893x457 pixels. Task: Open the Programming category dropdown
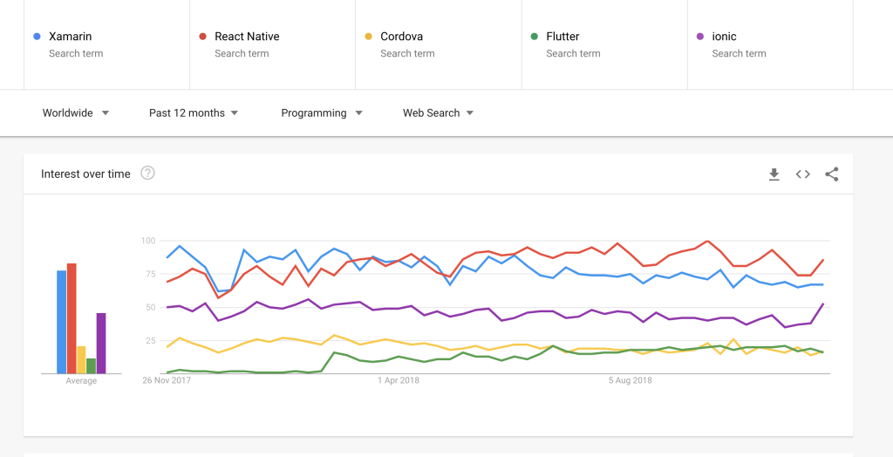point(322,113)
